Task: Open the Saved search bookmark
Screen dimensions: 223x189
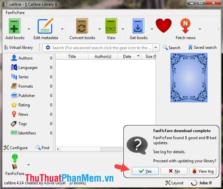Action: (203, 48)
